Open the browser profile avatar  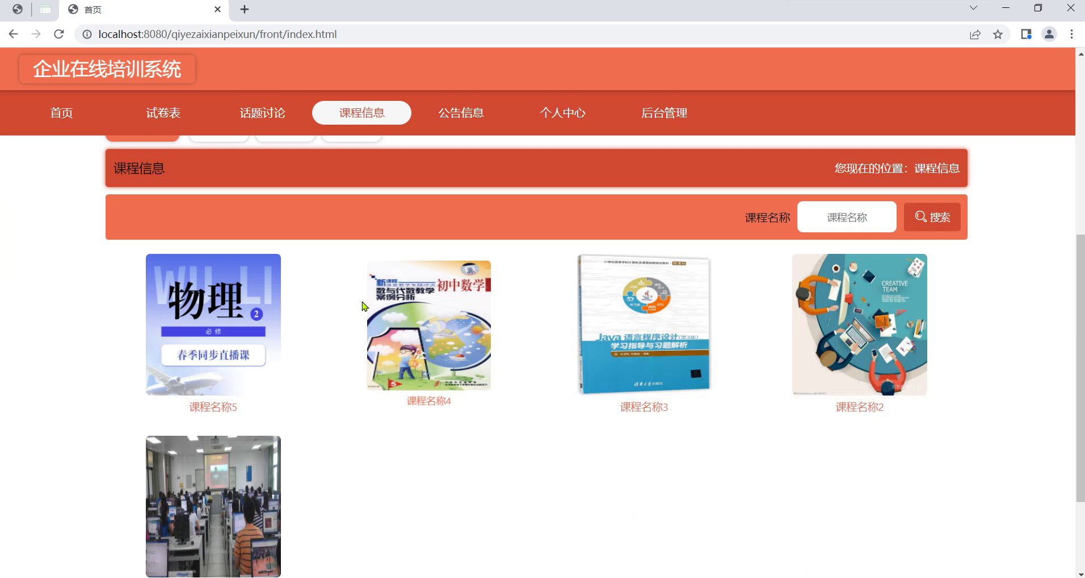pyautogui.click(x=1049, y=35)
